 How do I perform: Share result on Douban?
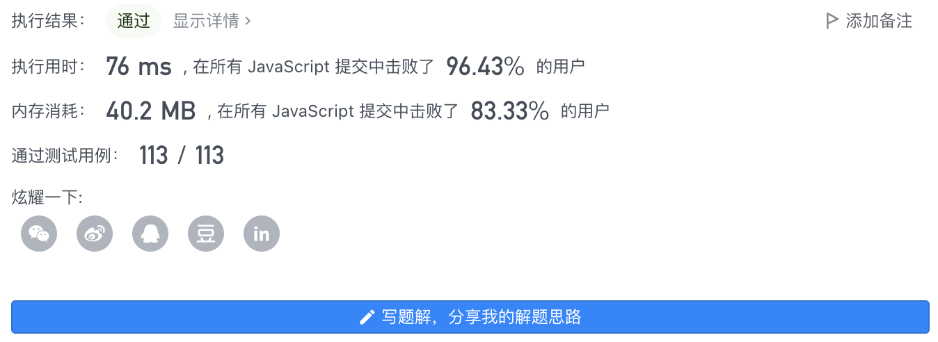pos(206,234)
